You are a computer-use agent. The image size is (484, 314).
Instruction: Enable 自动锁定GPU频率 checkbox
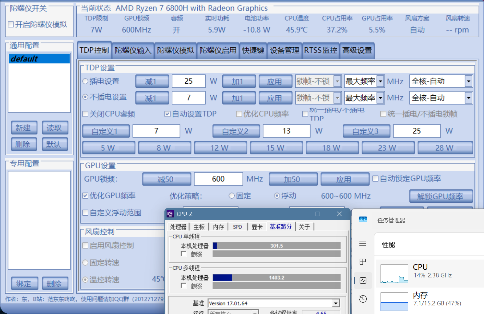point(375,179)
